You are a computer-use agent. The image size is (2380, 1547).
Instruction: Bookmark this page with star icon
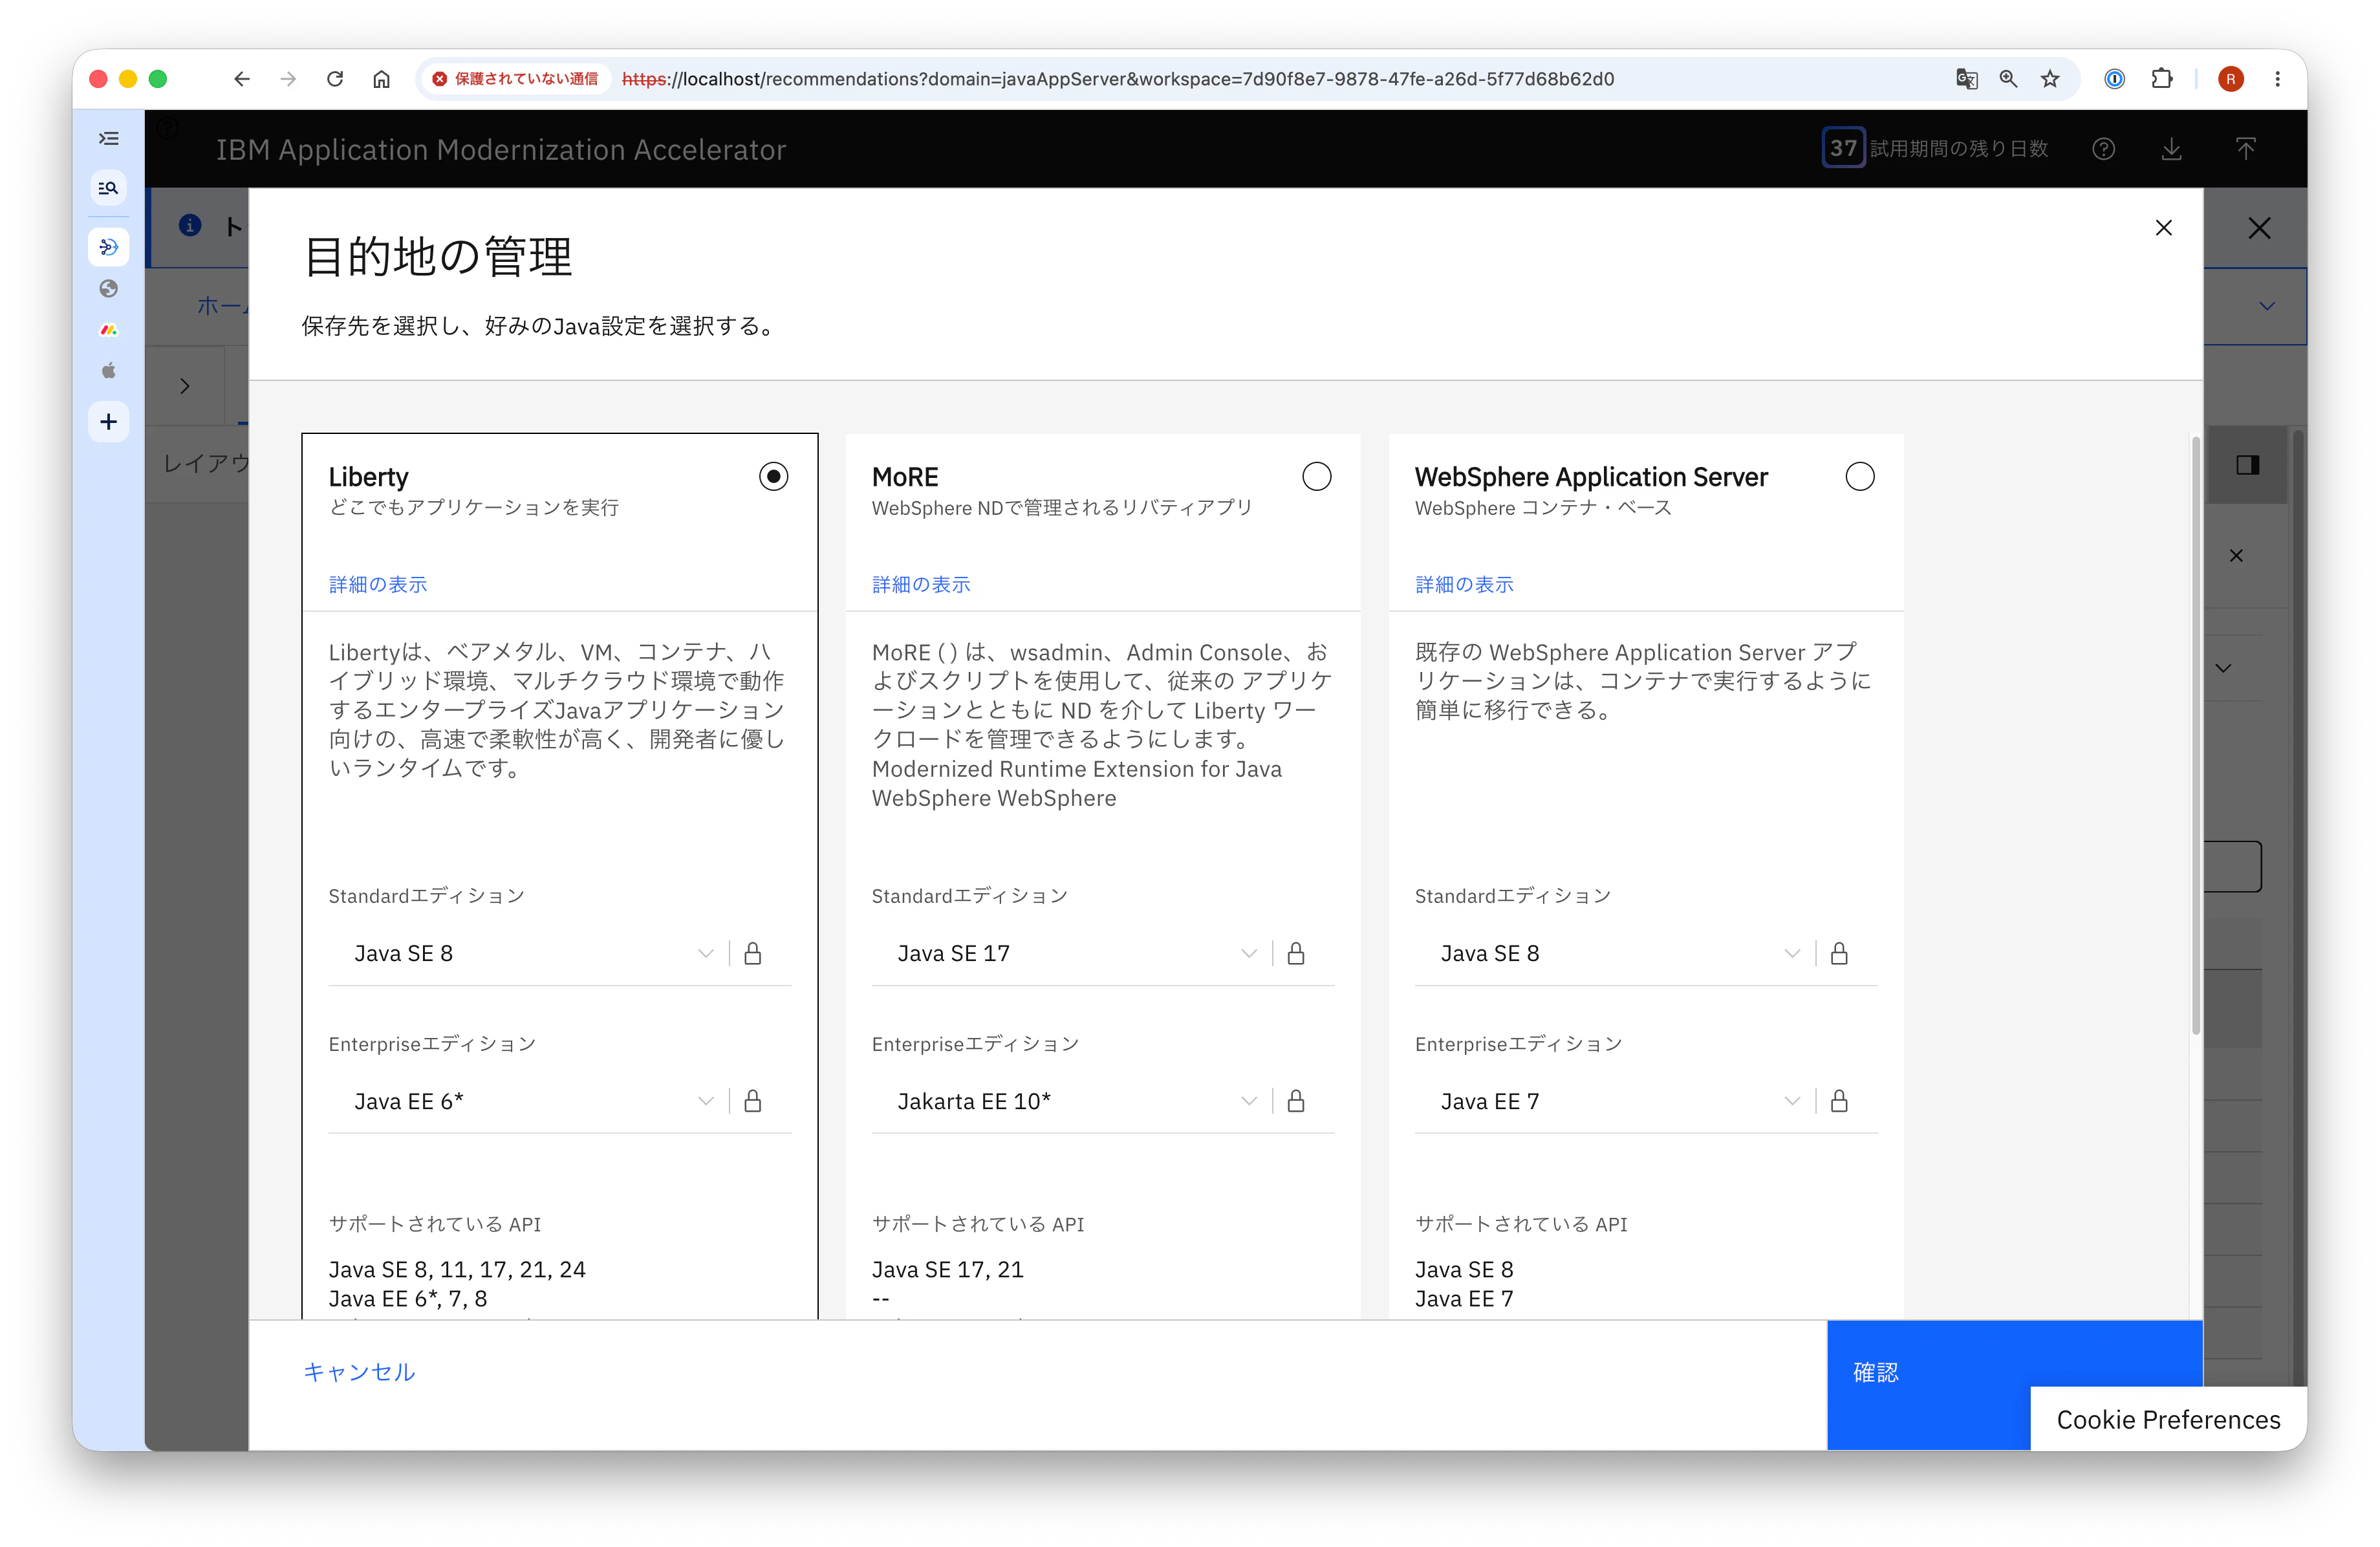click(x=2050, y=79)
